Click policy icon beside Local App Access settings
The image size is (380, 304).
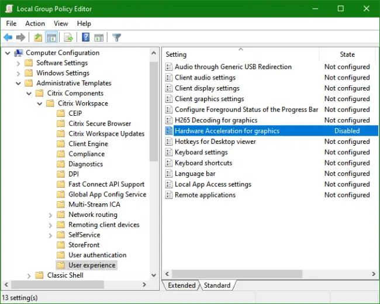coord(169,184)
